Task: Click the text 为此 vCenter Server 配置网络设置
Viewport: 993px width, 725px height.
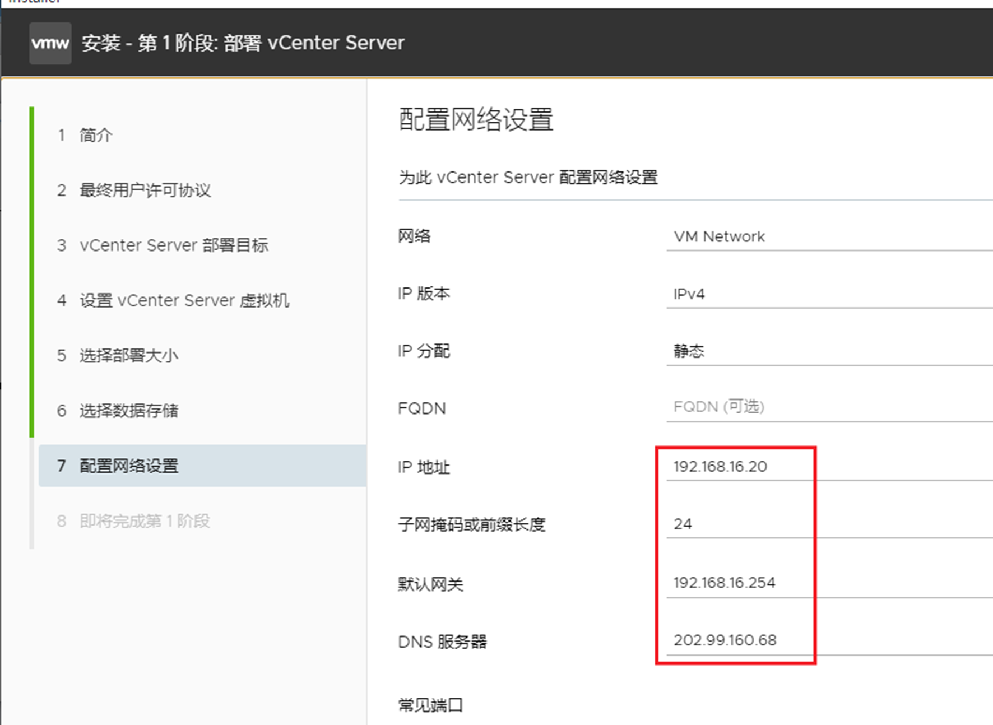Action: [528, 178]
